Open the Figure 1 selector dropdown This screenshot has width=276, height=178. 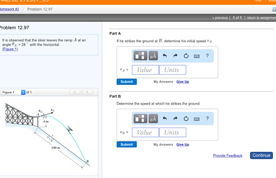click(13, 92)
